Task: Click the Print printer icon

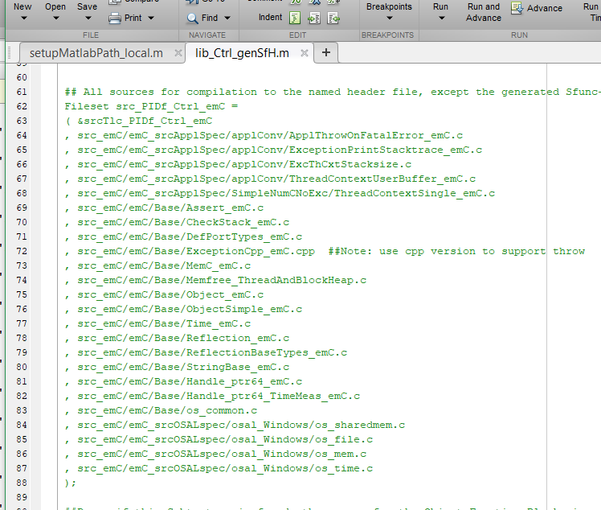Action: click(x=115, y=18)
